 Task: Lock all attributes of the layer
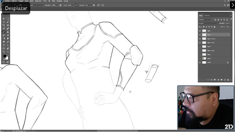pyautogui.click(x=214, y=27)
